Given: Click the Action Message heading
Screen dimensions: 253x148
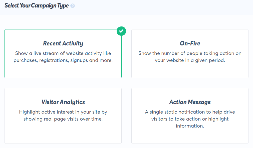Looking at the screenshot, I should 190,102.
